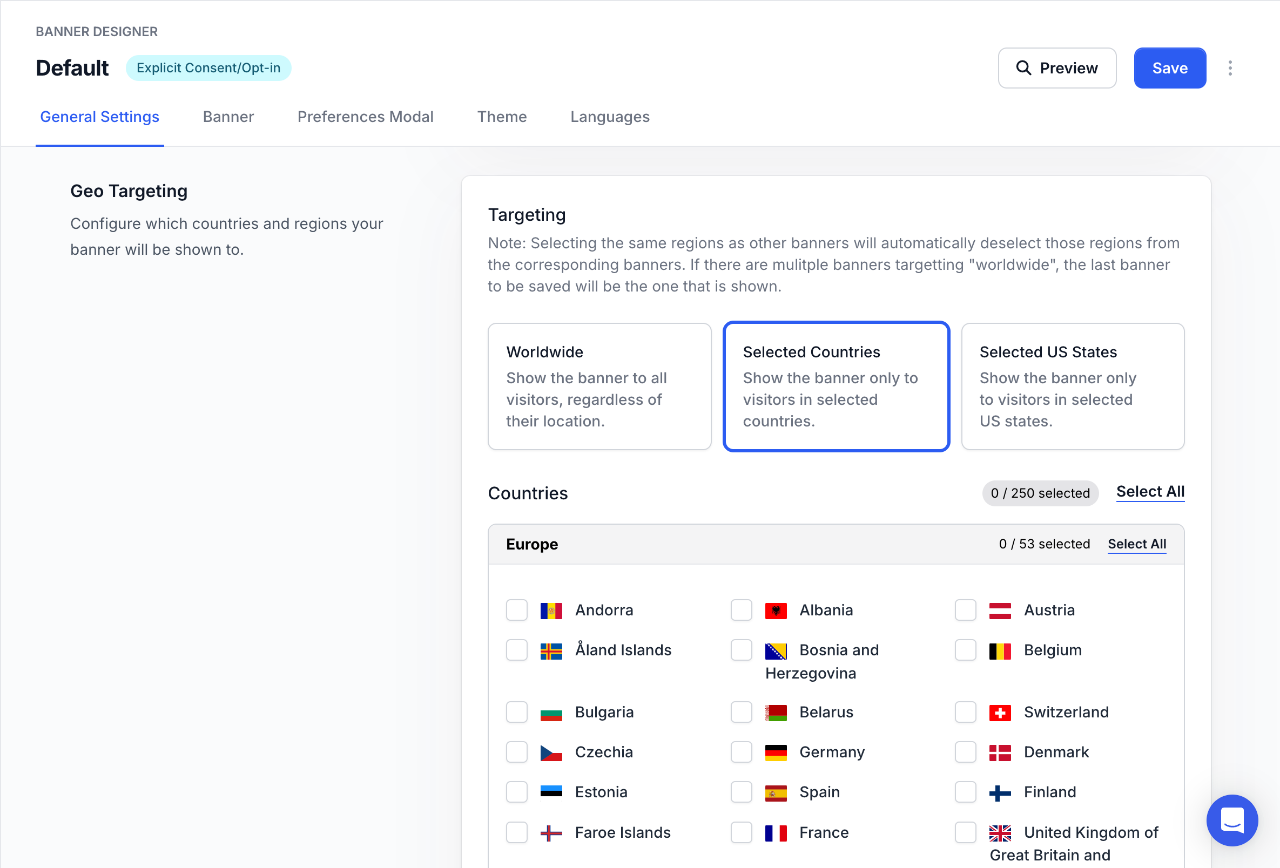
Task: Tick the Denmark checkbox
Action: (x=966, y=752)
